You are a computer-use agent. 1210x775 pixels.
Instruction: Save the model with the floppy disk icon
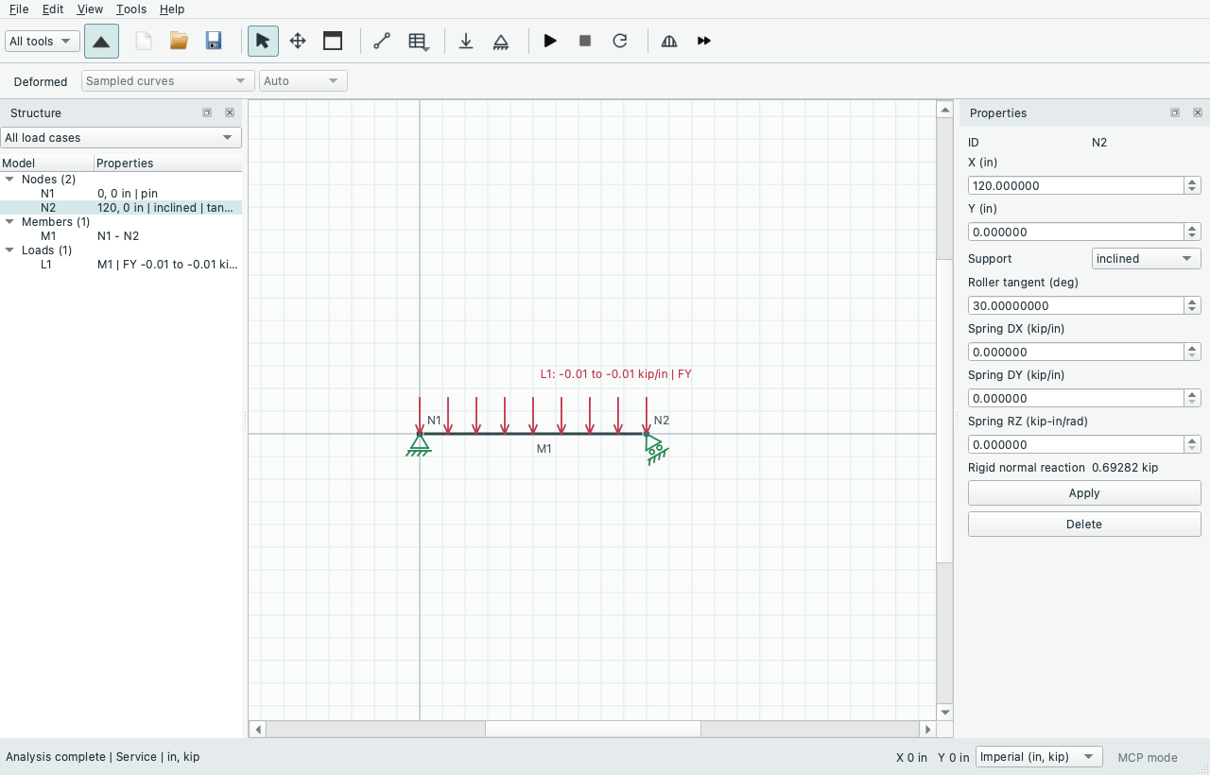click(214, 41)
